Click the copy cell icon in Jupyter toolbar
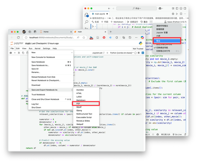 point(23,53)
